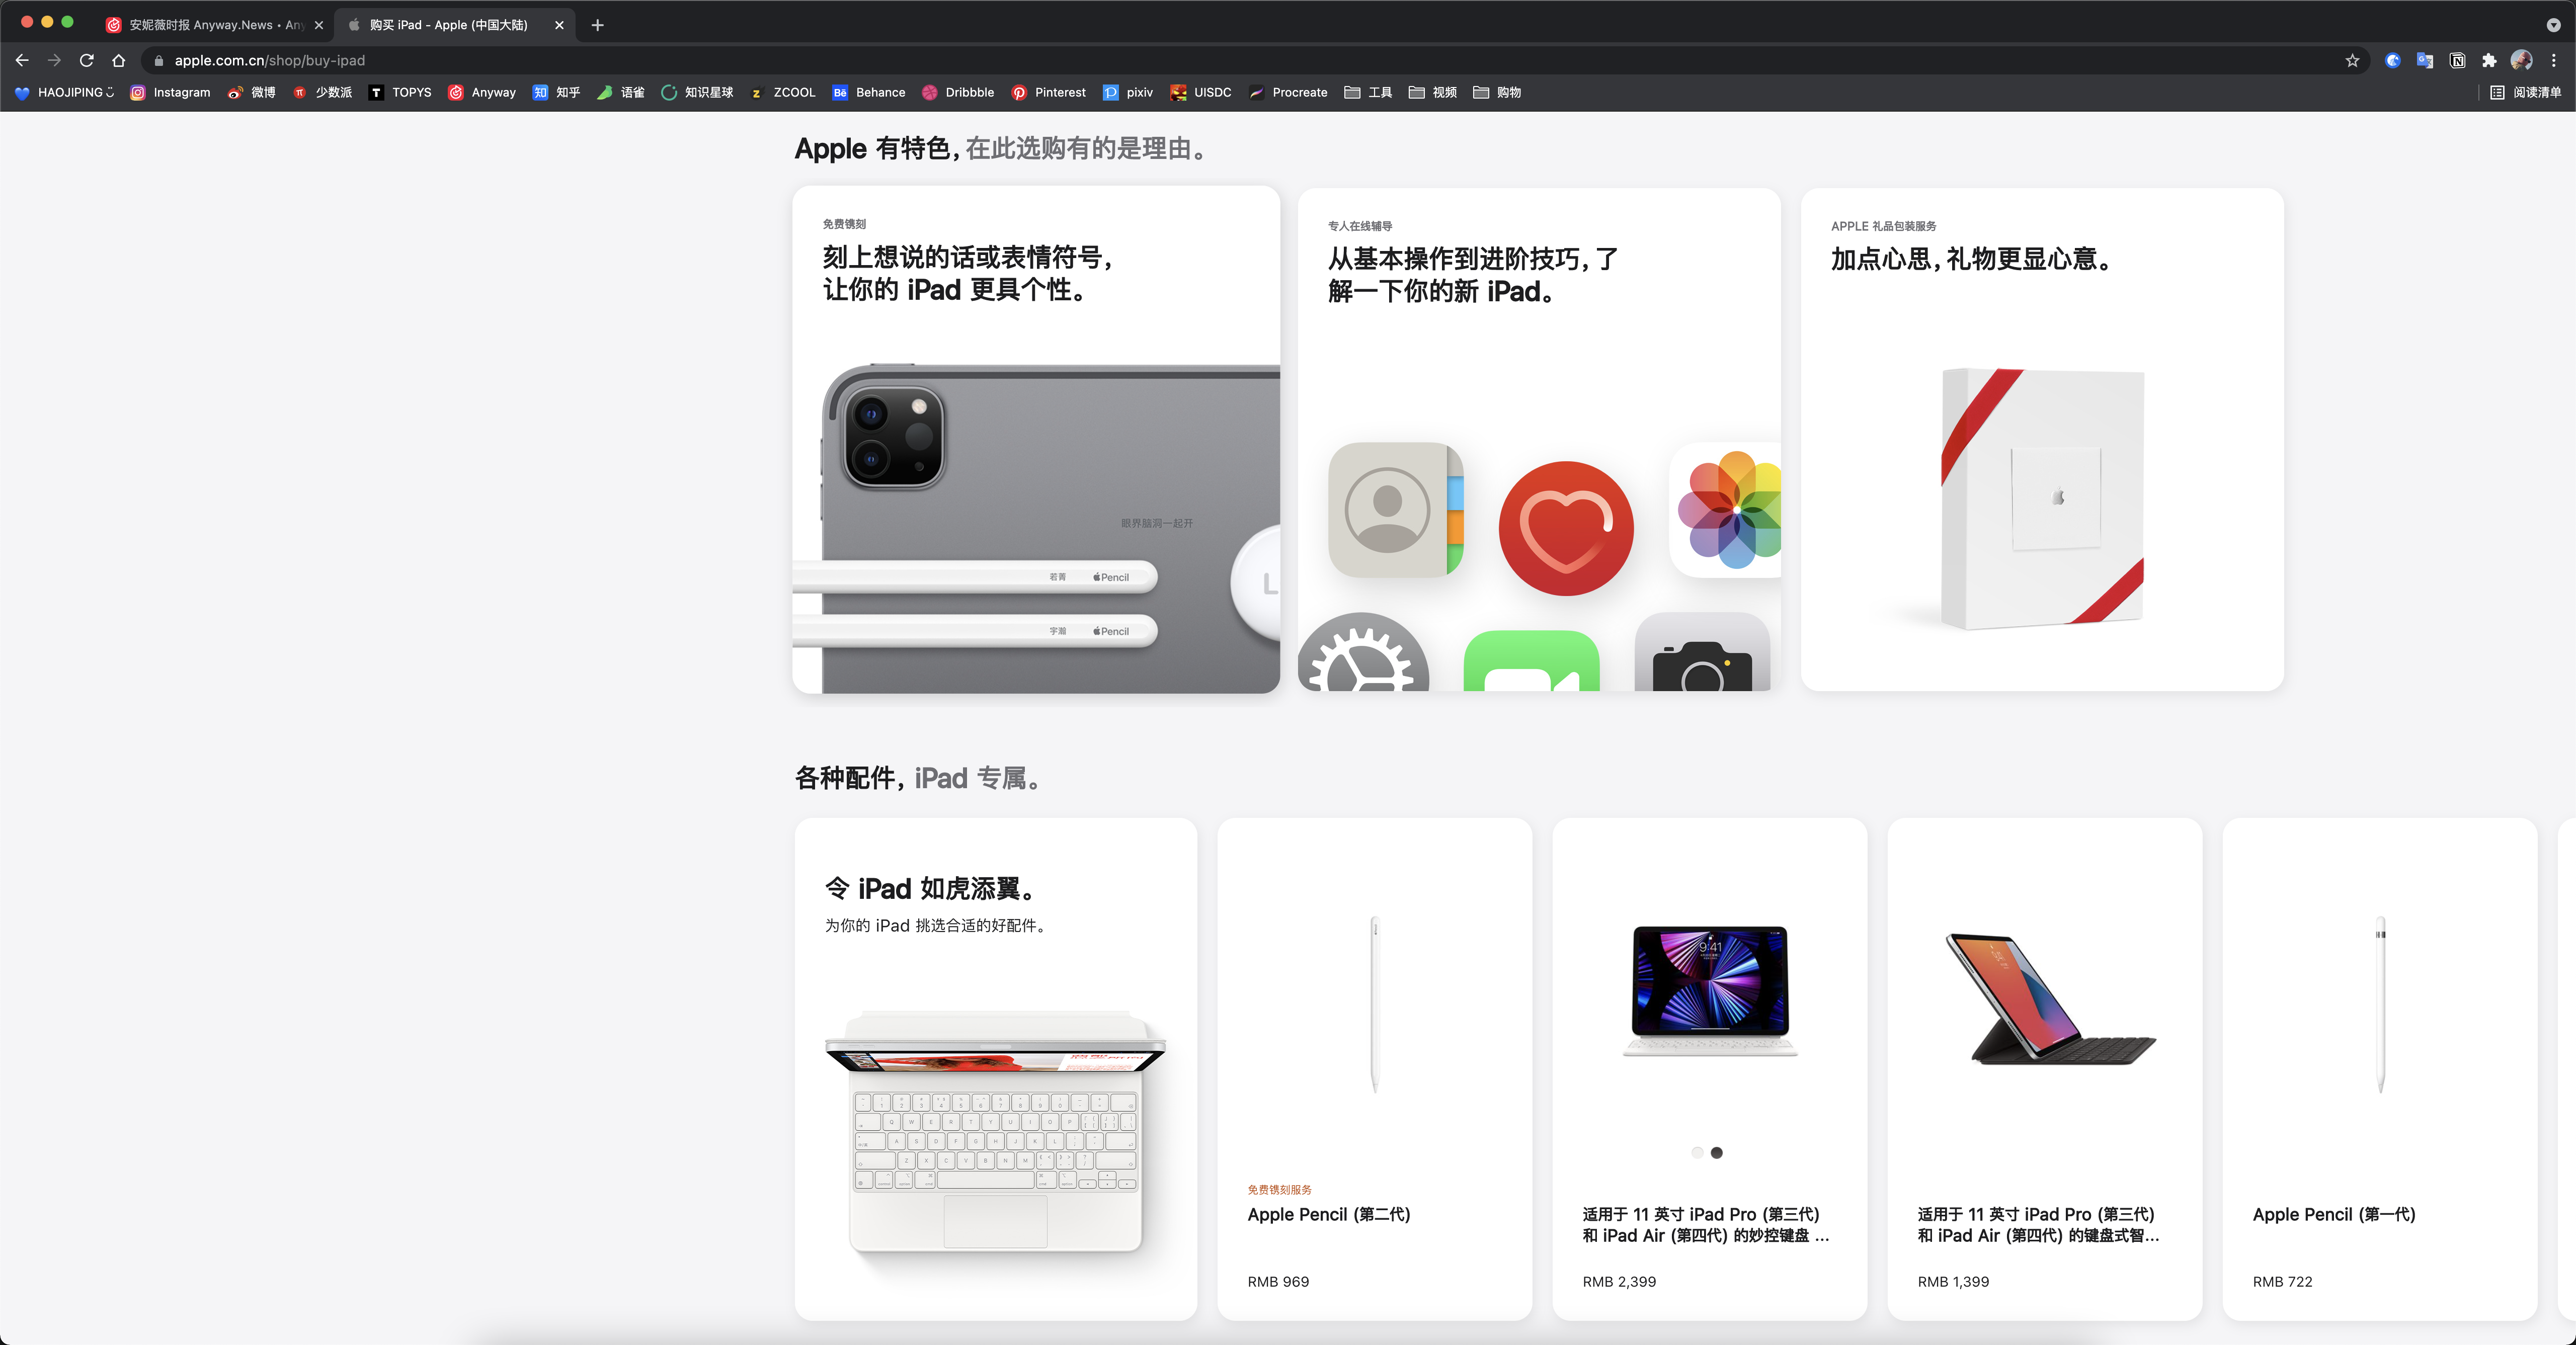Open the 工具 bookmarks folder

pos(1368,92)
